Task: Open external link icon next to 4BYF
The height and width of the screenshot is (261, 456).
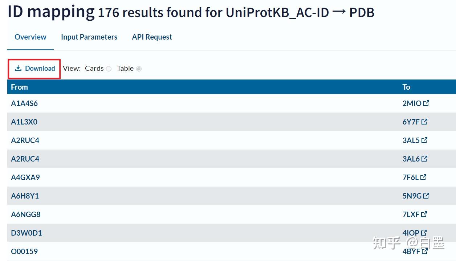Action: (x=425, y=251)
